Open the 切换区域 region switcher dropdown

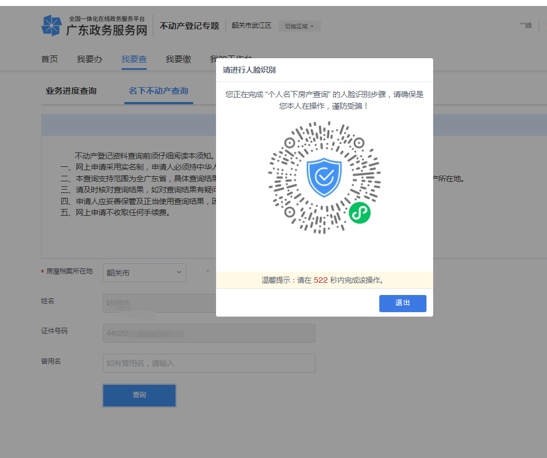pos(299,26)
